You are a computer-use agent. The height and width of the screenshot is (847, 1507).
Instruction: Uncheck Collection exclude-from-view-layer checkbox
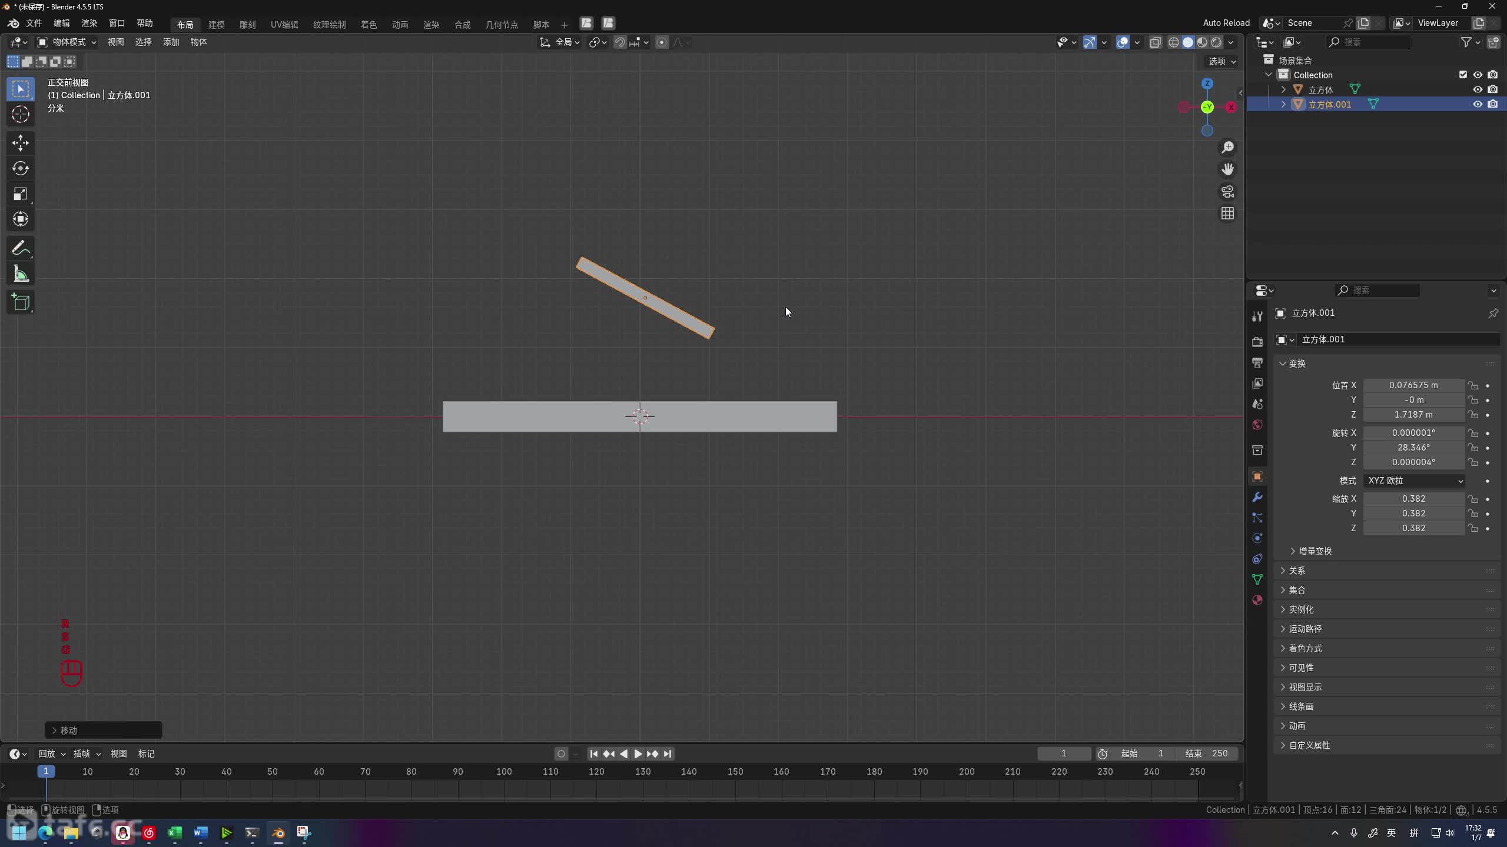coord(1463,75)
